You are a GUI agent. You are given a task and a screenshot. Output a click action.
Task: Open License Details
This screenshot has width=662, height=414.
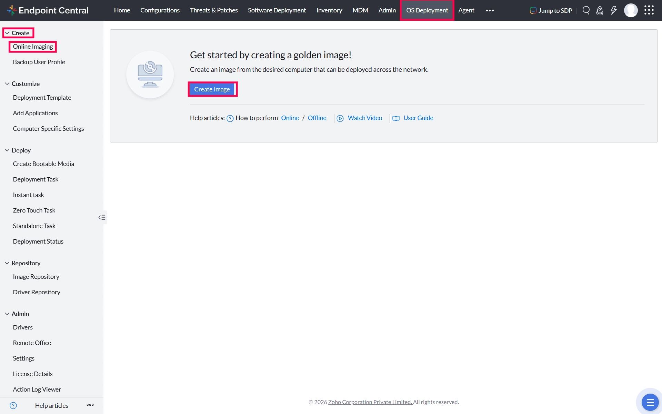click(33, 374)
